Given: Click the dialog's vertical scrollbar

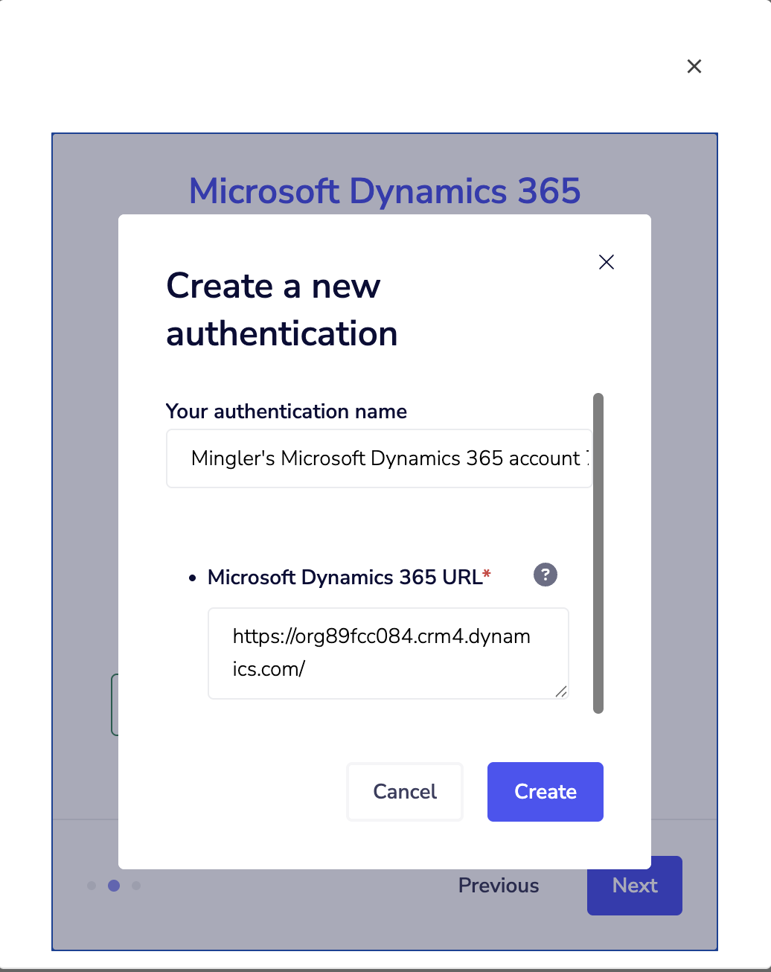Looking at the screenshot, I should tap(598, 553).
